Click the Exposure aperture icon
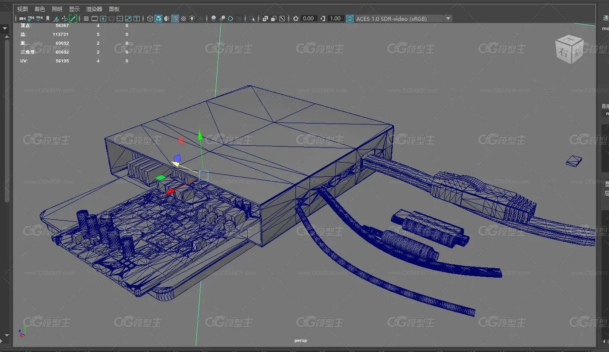The height and width of the screenshot is (352, 609). [x=295, y=19]
